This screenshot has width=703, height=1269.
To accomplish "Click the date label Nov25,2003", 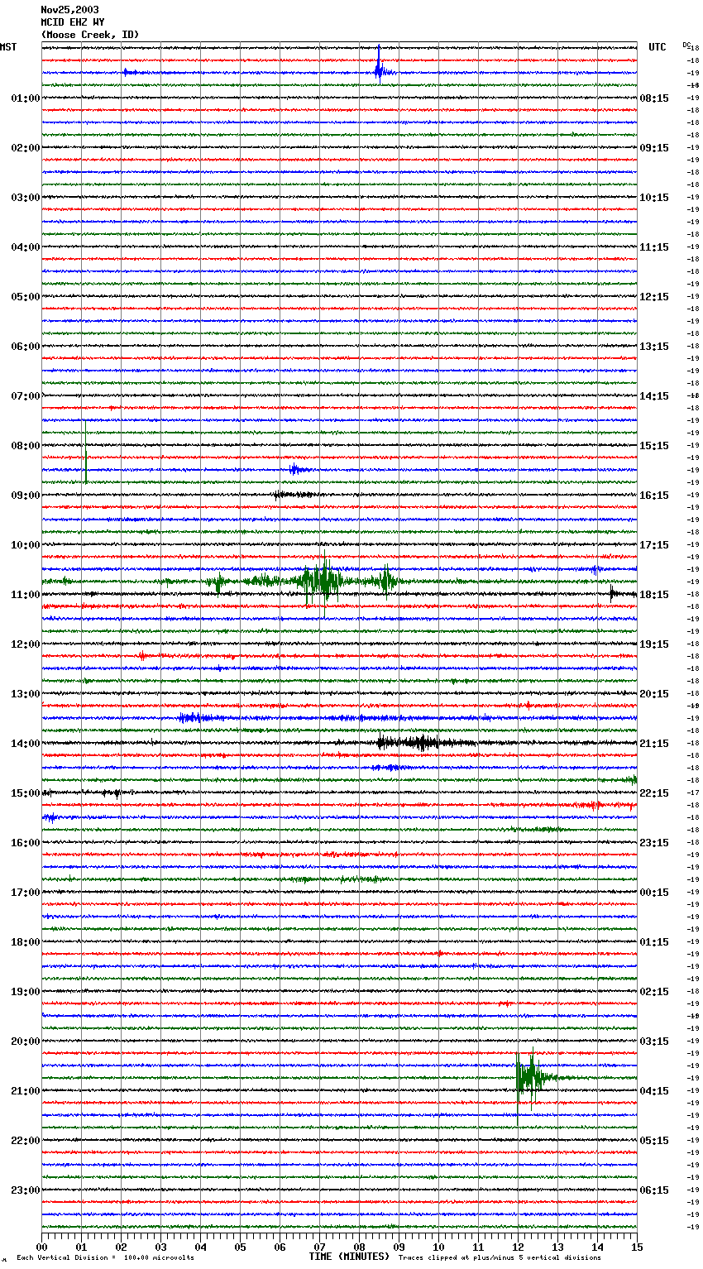I will 69,10.
